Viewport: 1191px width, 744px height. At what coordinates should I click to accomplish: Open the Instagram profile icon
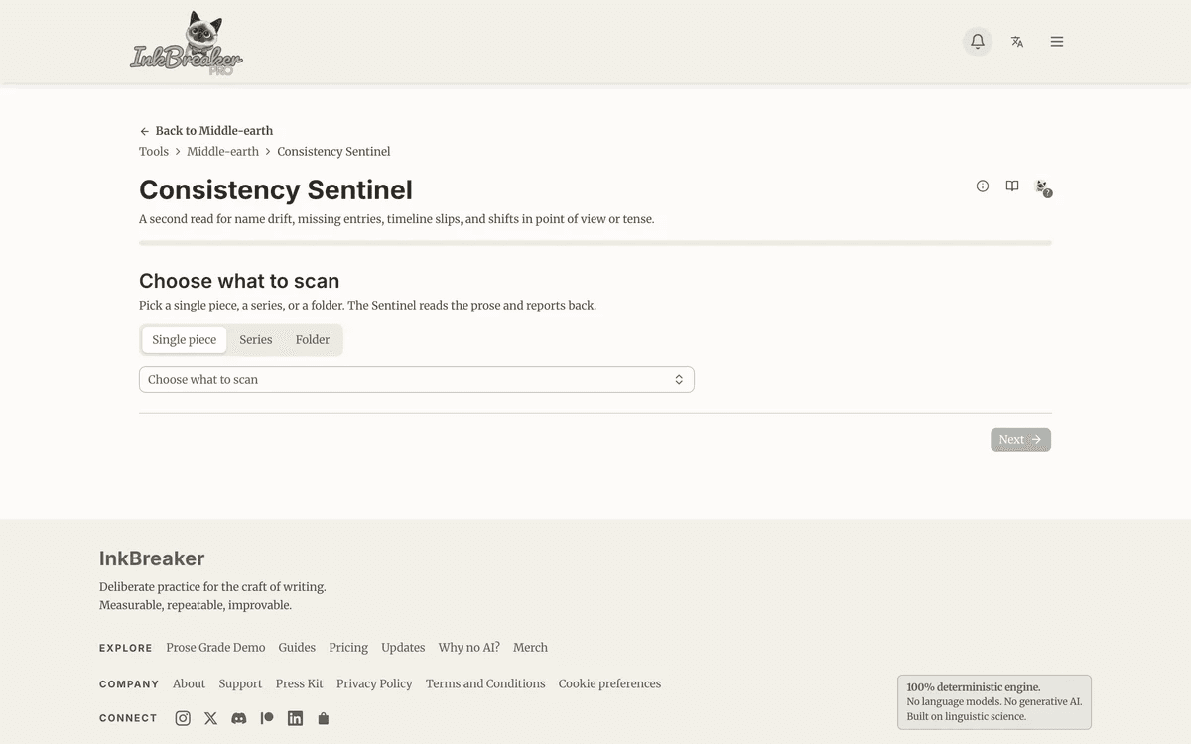click(x=183, y=718)
